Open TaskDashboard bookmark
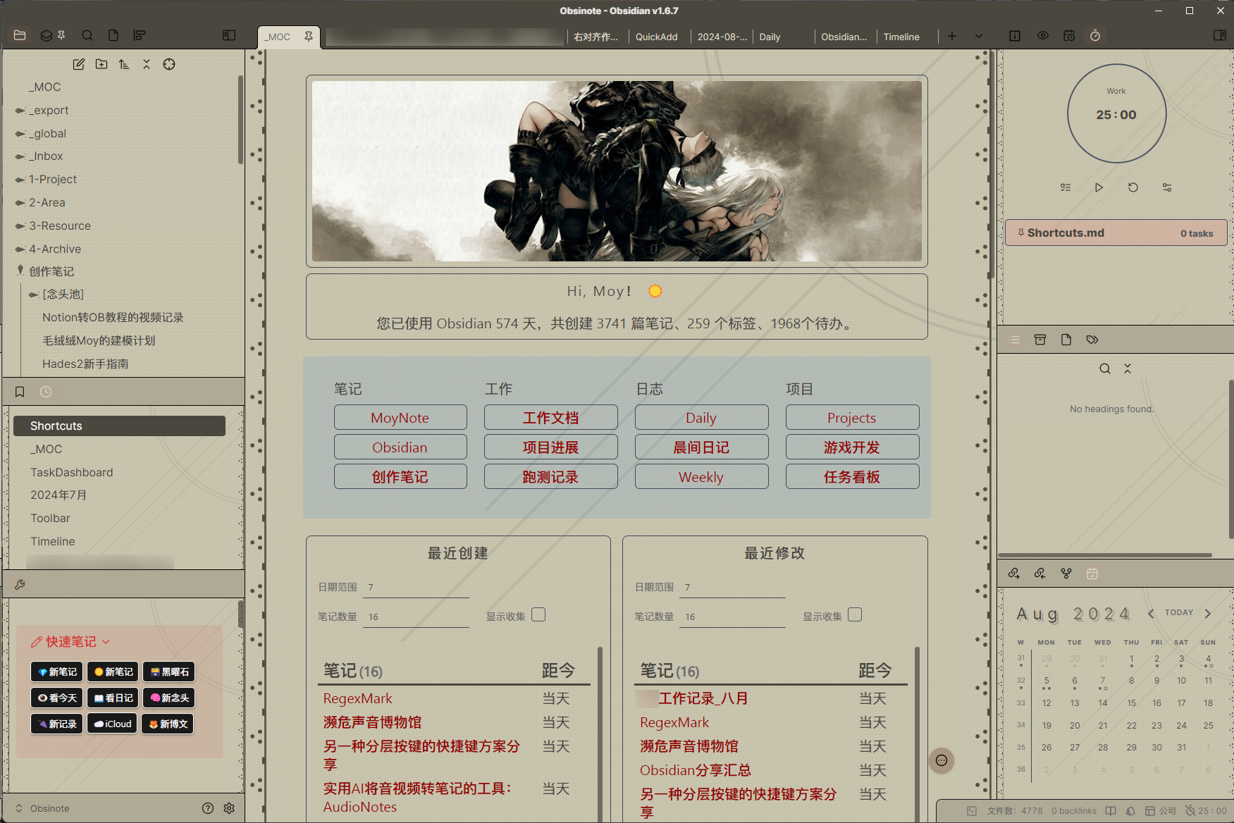The width and height of the screenshot is (1234, 823). 72,472
